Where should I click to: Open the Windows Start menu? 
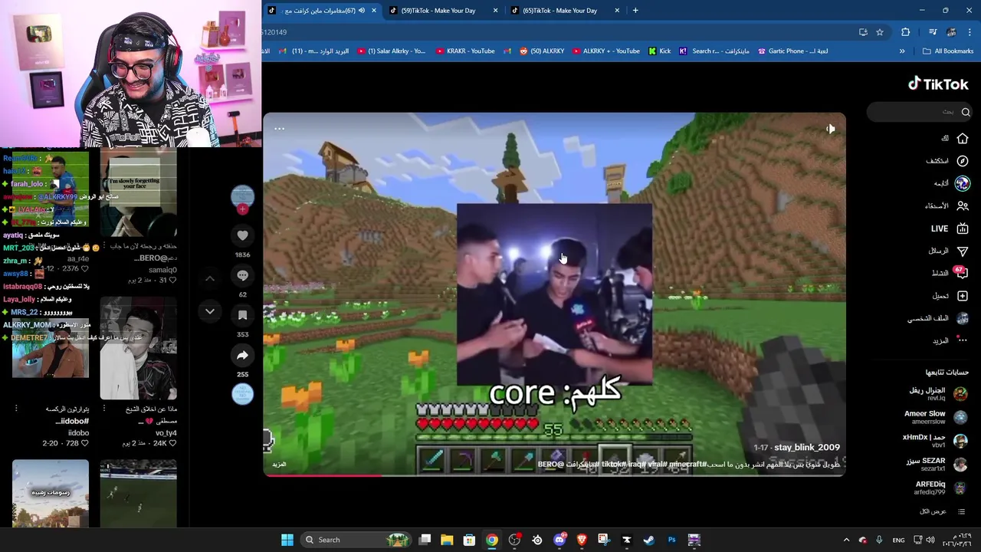click(x=287, y=540)
